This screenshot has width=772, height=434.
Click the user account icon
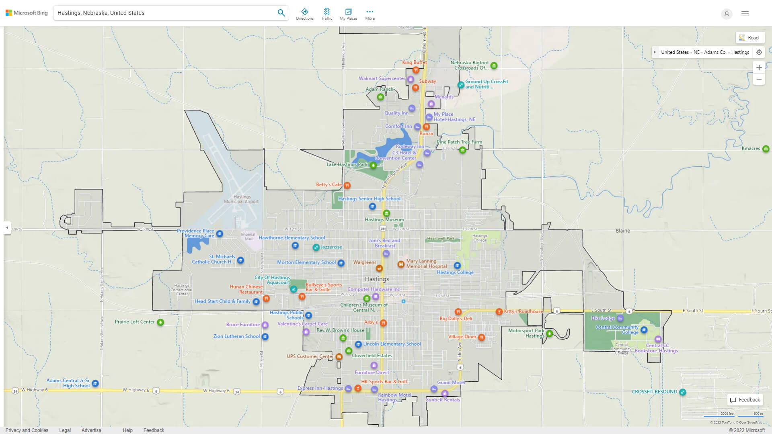(726, 14)
